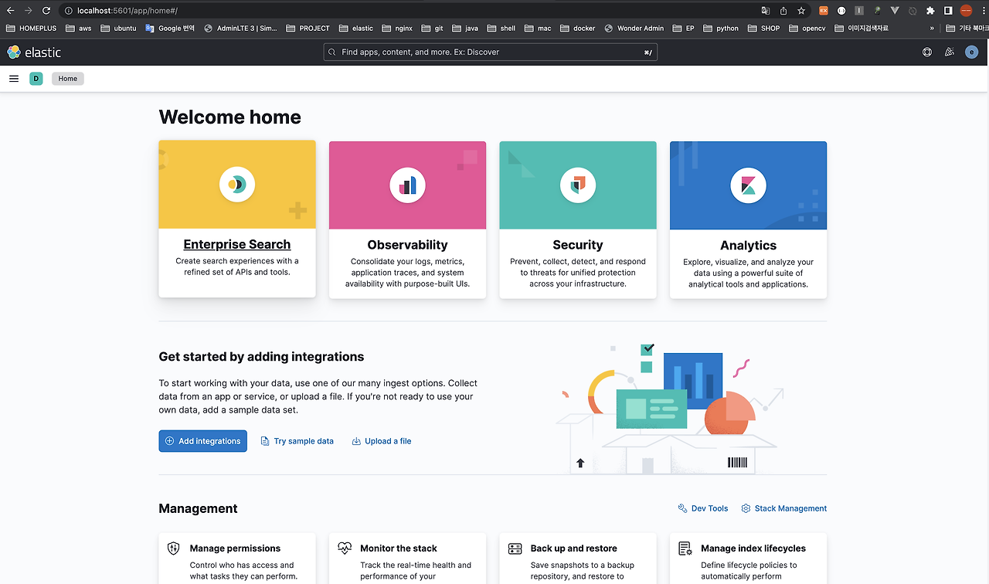The image size is (989, 584).
Task: Open the Security solution card title
Action: 578,245
